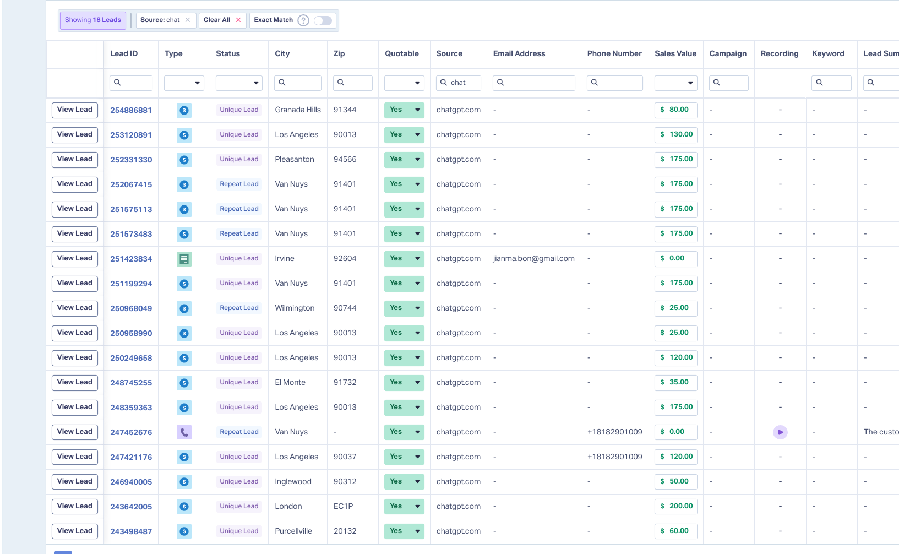The image size is (899, 554).
Task: Click type icon for lead 252067415
Action: pos(184,184)
